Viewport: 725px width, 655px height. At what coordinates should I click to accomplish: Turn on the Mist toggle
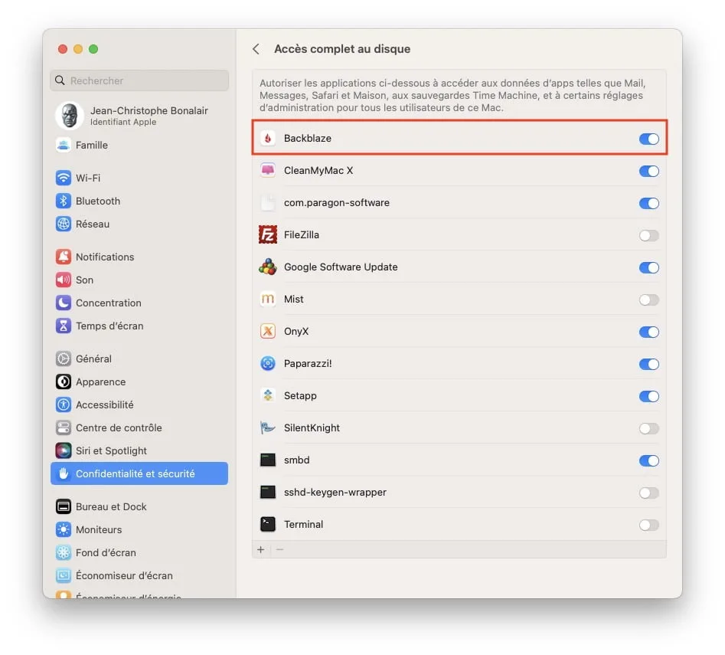click(649, 300)
